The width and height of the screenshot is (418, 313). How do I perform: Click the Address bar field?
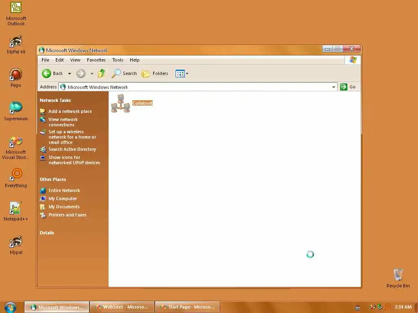(198, 87)
